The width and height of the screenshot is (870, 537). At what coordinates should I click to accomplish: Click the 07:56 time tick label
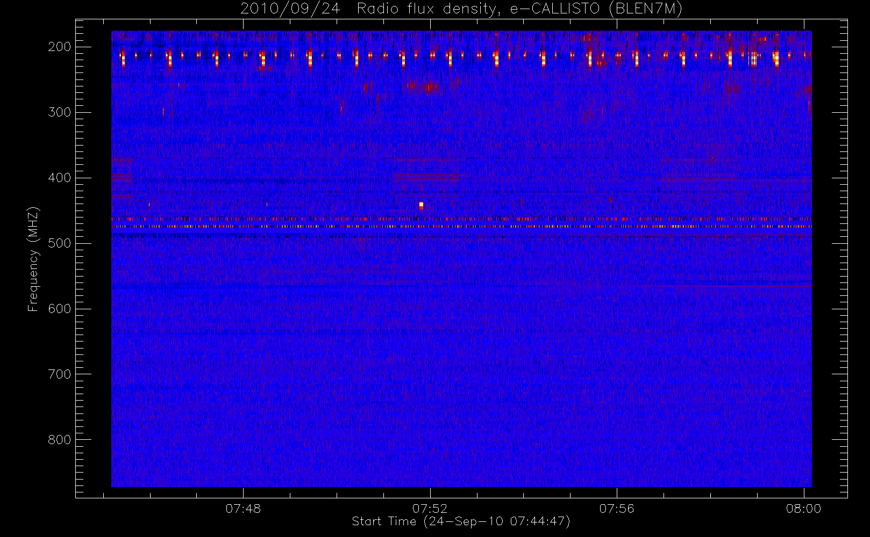click(617, 509)
